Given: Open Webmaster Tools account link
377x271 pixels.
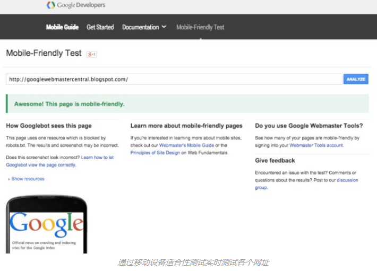Looking at the screenshot, I should point(316,145).
